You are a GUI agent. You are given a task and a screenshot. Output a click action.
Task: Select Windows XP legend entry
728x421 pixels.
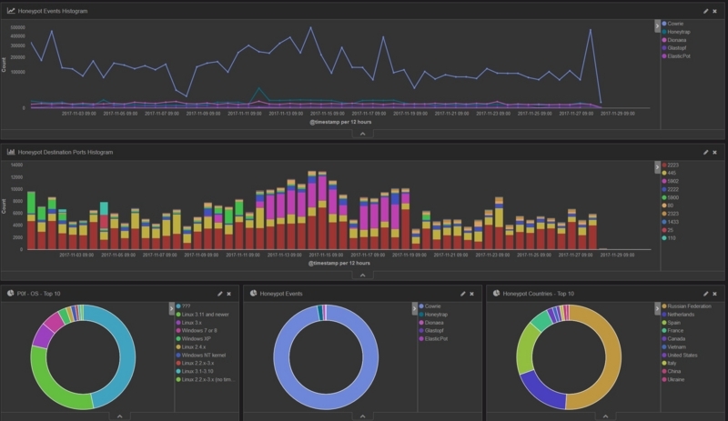click(x=196, y=339)
